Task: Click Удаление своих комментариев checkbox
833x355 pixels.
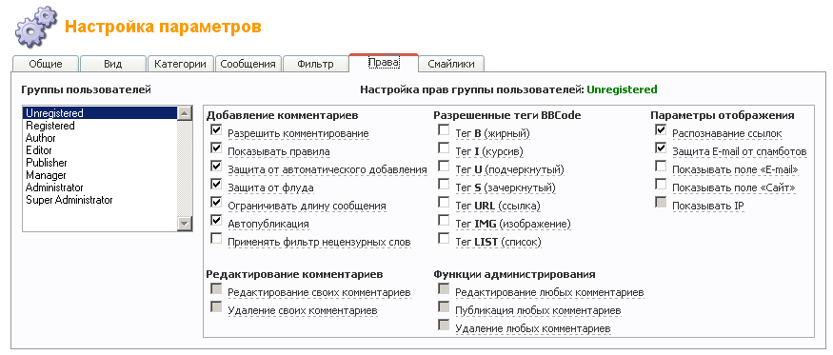Action: [x=216, y=306]
